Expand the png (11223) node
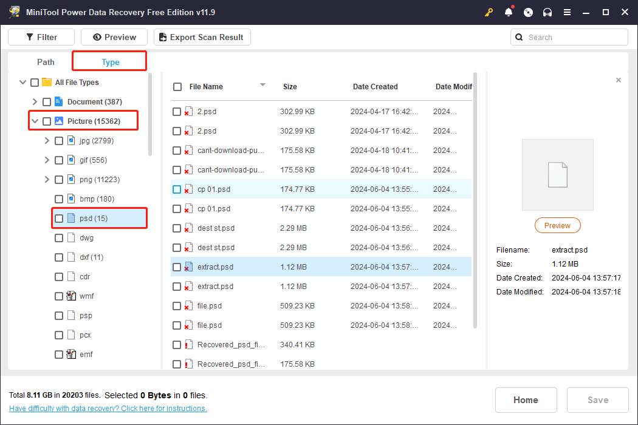The width and height of the screenshot is (638, 425). point(47,179)
